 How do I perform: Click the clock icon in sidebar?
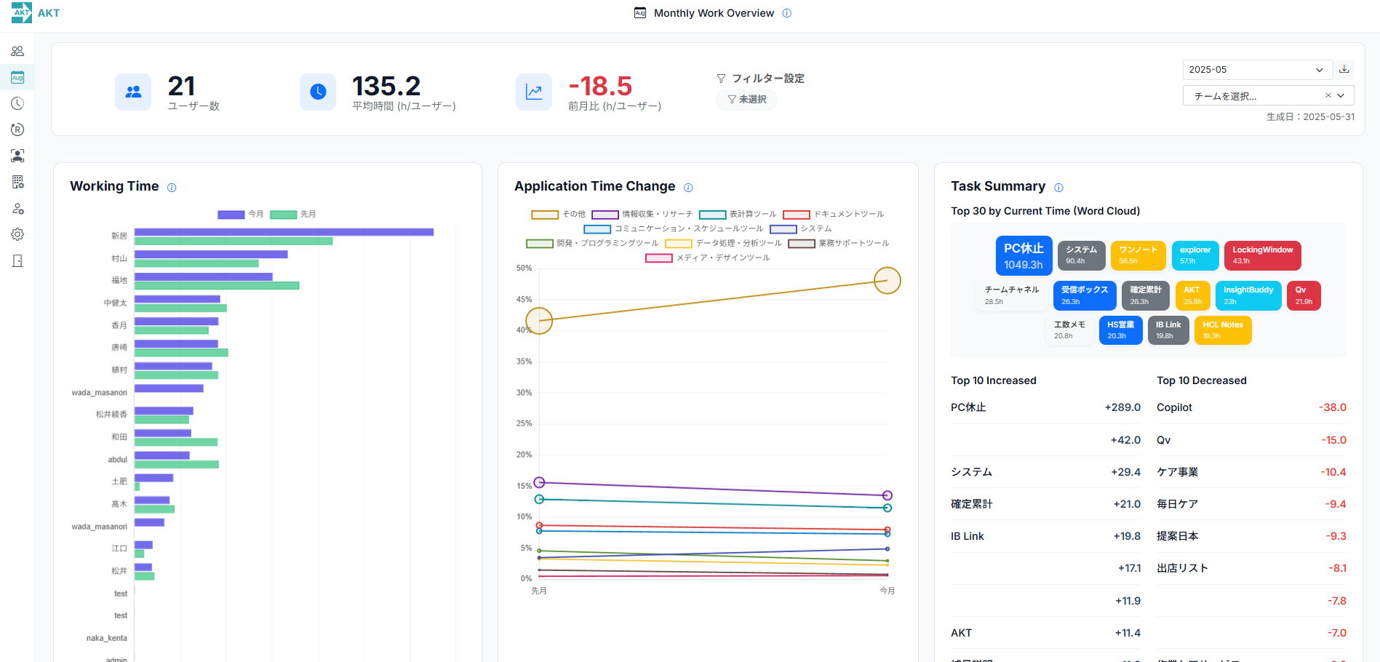click(x=17, y=103)
